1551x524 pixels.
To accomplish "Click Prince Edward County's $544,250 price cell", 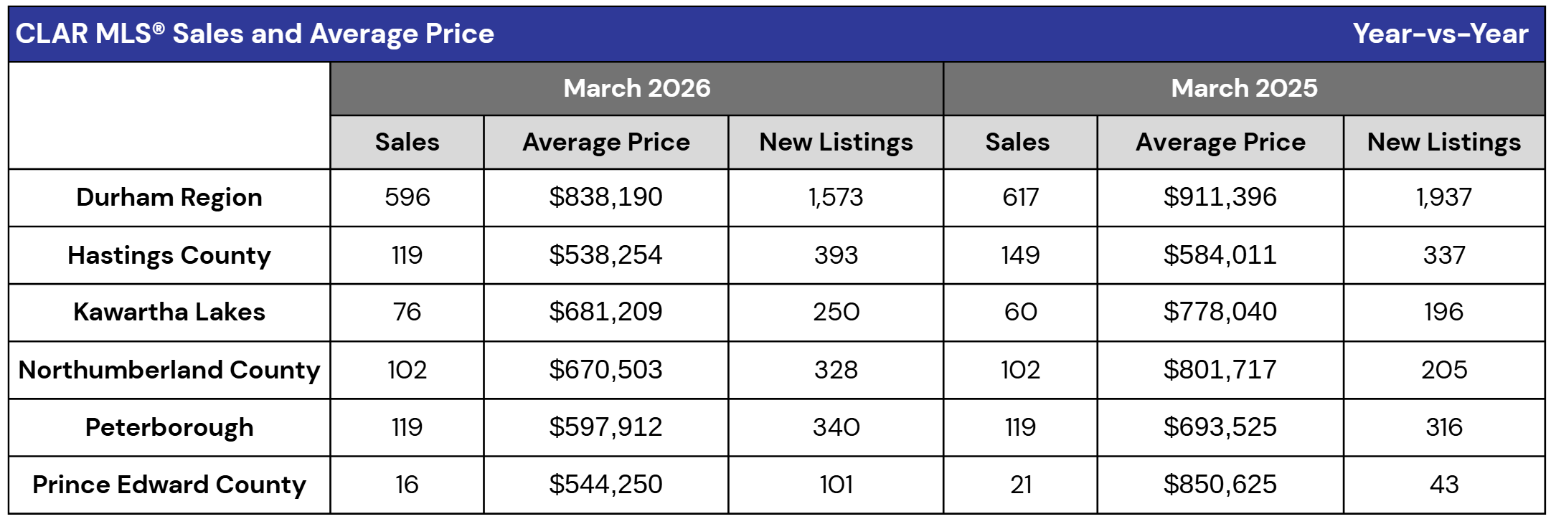I will pyautogui.click(x=605, y=485).
